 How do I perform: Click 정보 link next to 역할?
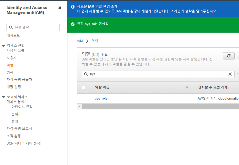click(x=105, y=55)
